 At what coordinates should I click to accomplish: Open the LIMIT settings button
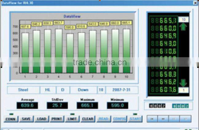tap(72, 119)
